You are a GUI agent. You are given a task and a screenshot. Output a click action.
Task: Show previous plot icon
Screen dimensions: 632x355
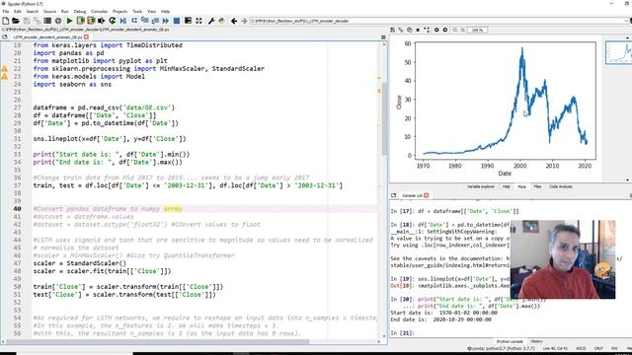(436, 30)
